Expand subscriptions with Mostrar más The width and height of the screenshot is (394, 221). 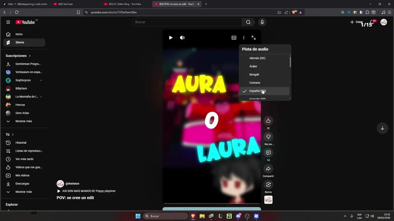tap(24, 121)
